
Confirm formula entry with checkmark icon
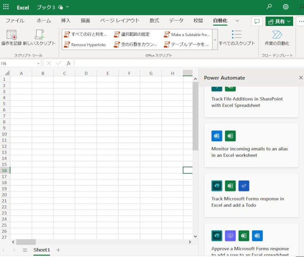59,63
